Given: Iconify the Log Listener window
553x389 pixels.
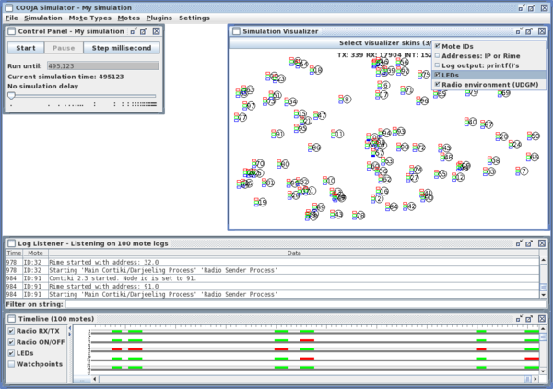Looking at the screenshot, I should (x=518, y=243).
